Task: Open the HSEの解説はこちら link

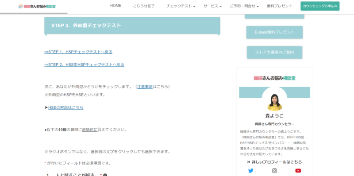Action: click(65, 107)
